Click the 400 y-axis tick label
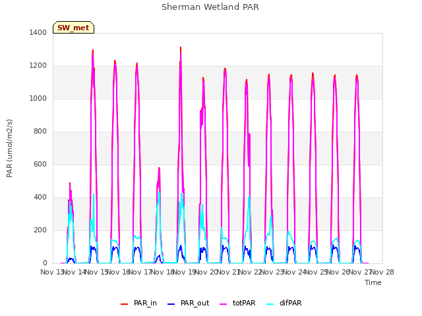Screen dimensions: 422x316 [40, 197]
